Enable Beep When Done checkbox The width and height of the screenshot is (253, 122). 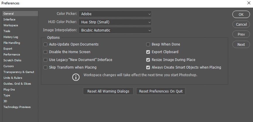coord(148,44)
